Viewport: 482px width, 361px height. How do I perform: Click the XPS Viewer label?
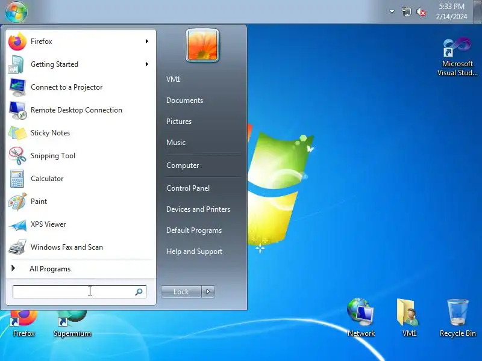pyautogui.click(x=48, y=224)
